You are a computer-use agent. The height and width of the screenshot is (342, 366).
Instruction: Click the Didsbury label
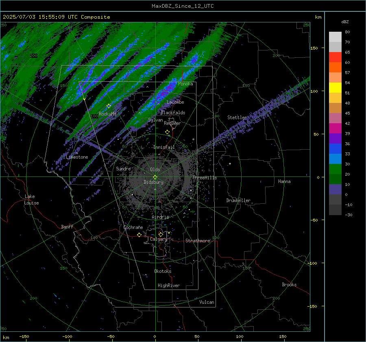[x=153, y=182]
